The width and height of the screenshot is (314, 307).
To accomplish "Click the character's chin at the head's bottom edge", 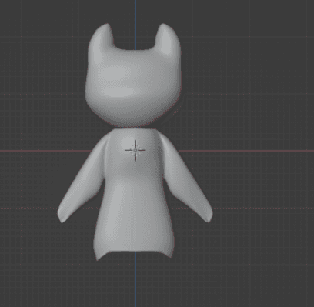I will [x=133, y=125].
